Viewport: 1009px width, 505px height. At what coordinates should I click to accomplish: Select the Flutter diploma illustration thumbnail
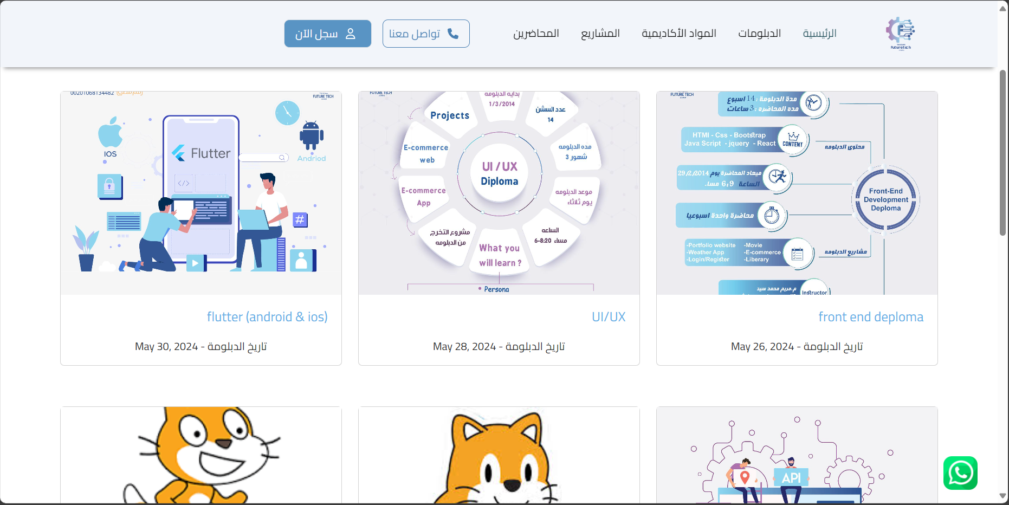coord(201,193)
